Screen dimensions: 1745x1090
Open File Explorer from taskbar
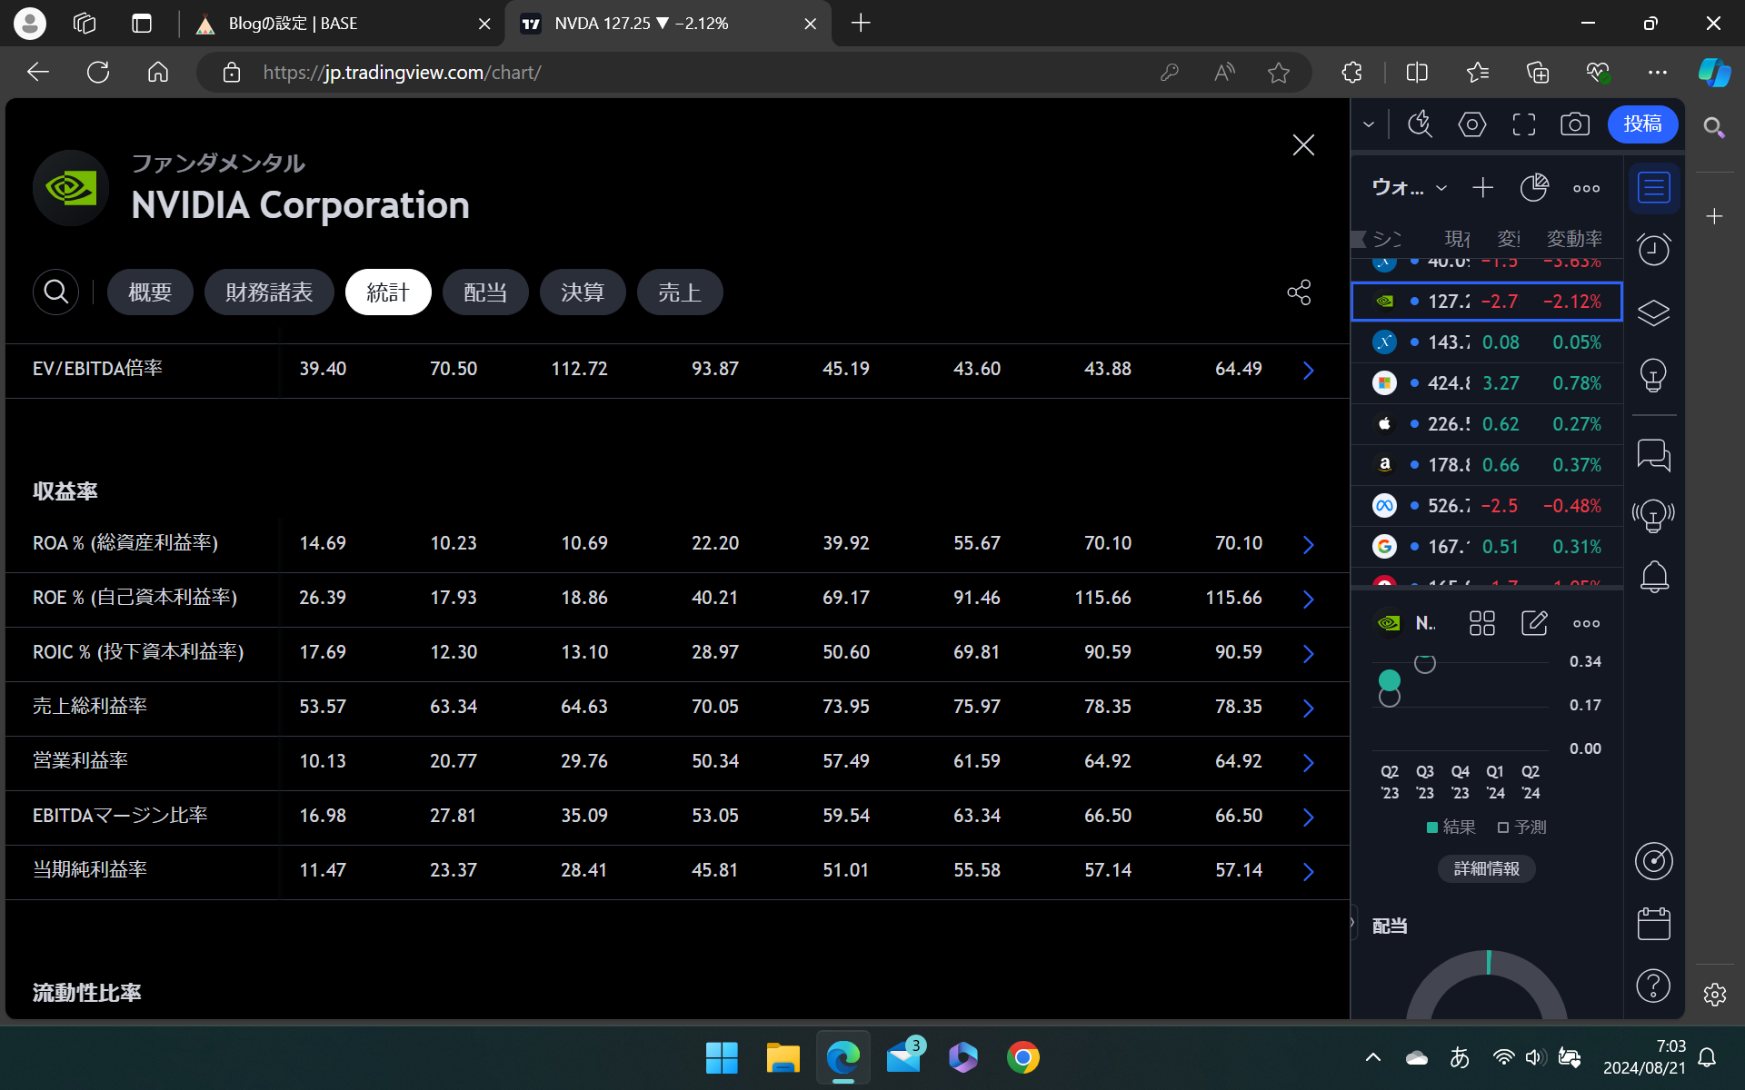click(x=783, y=1057)
